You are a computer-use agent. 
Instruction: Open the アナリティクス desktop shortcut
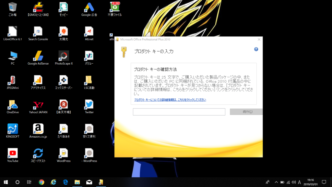38,82
